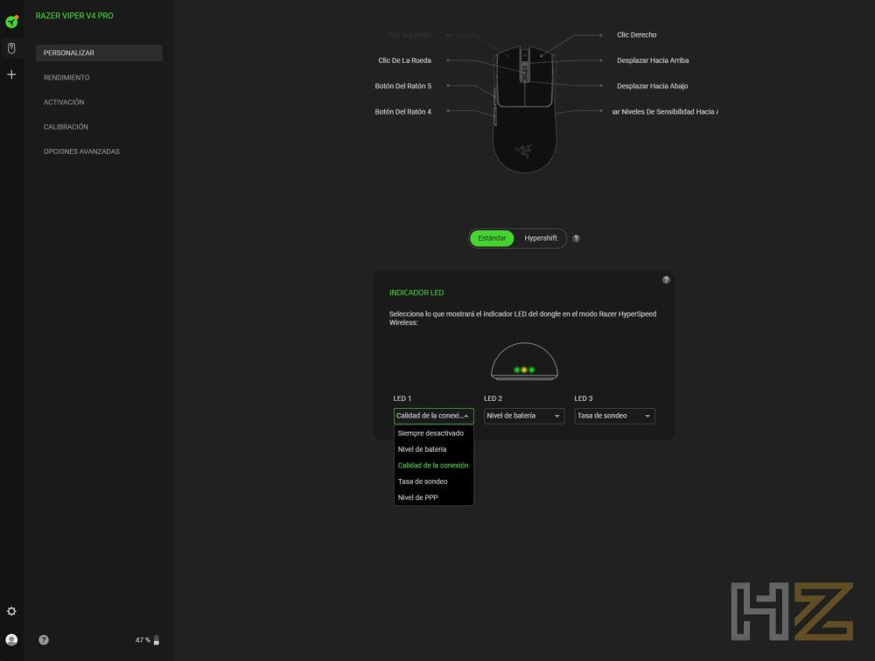The height and width of the screenshot is (661, 875).
Task: Expand the LED 2 Nivel de batería dropdown
Action: coord(524,416)
